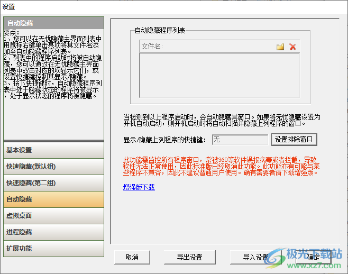Switch to 快速隐藏(默认组) settings
348x274 pixels.
[x=53, y=167]
